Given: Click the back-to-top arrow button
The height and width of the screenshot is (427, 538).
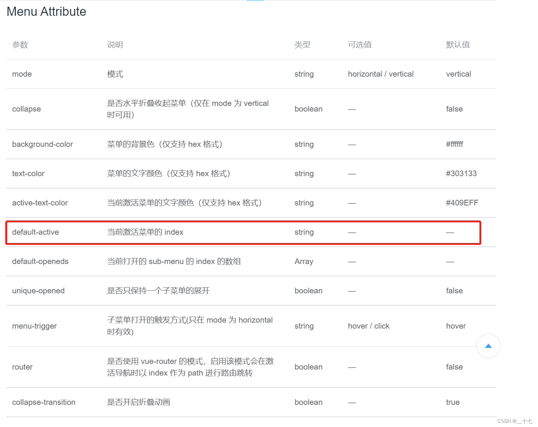Looking at the screenshot, I should pyautogui.click(x=488, y=346).
